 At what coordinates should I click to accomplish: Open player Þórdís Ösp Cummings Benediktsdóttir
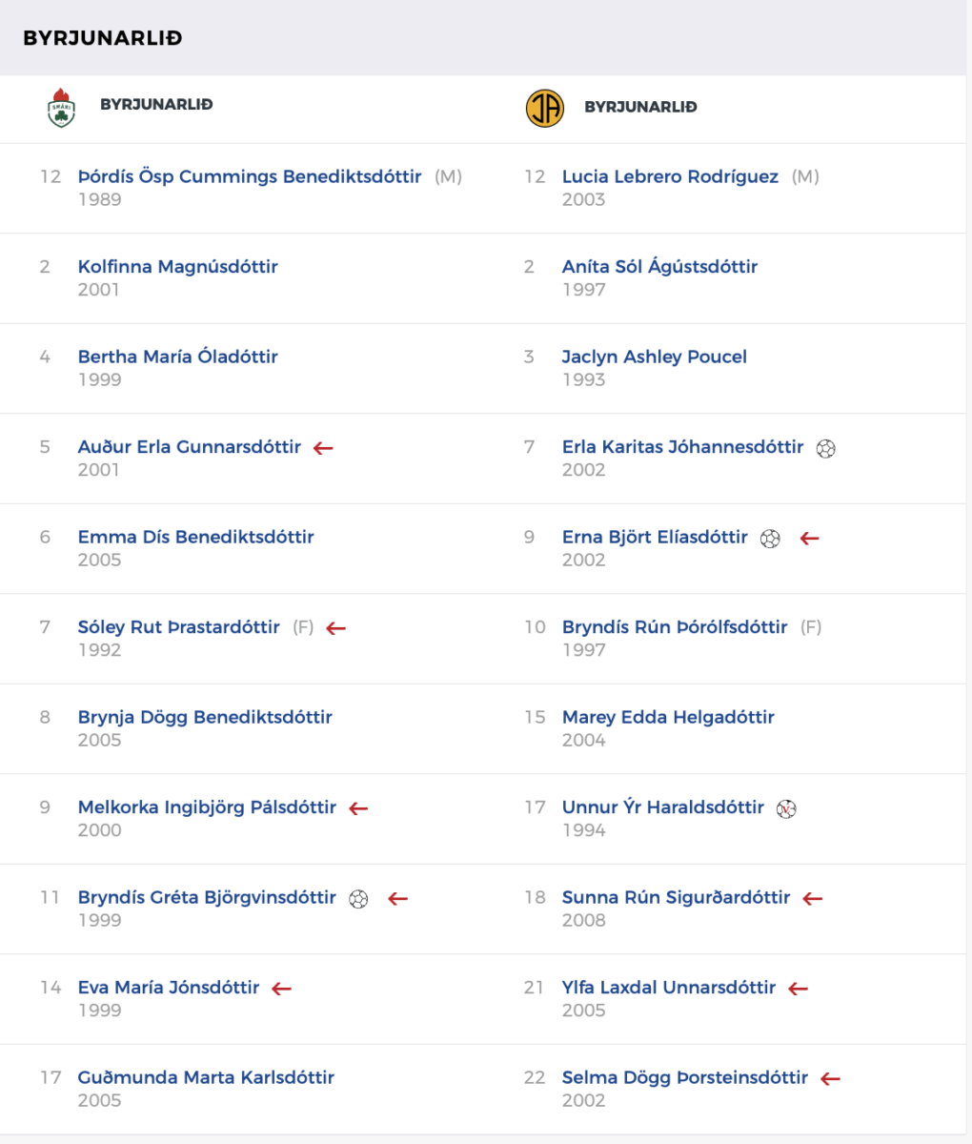coord(250,176)
